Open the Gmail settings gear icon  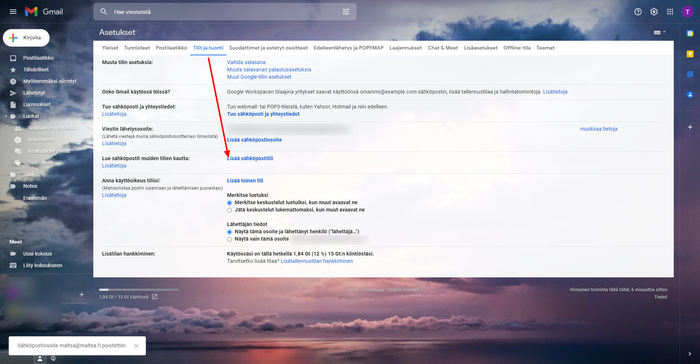click(x=654, y=12)
